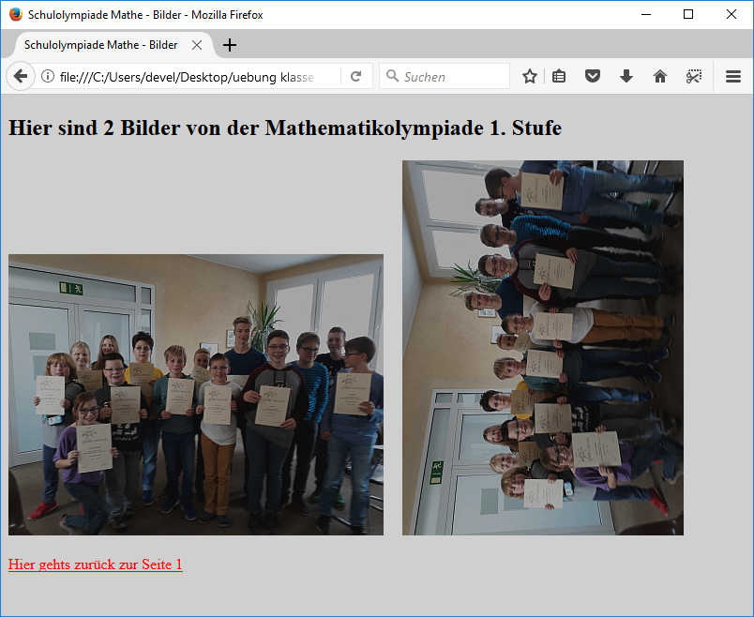Show the bookmarks list icon

coord(559,77)
